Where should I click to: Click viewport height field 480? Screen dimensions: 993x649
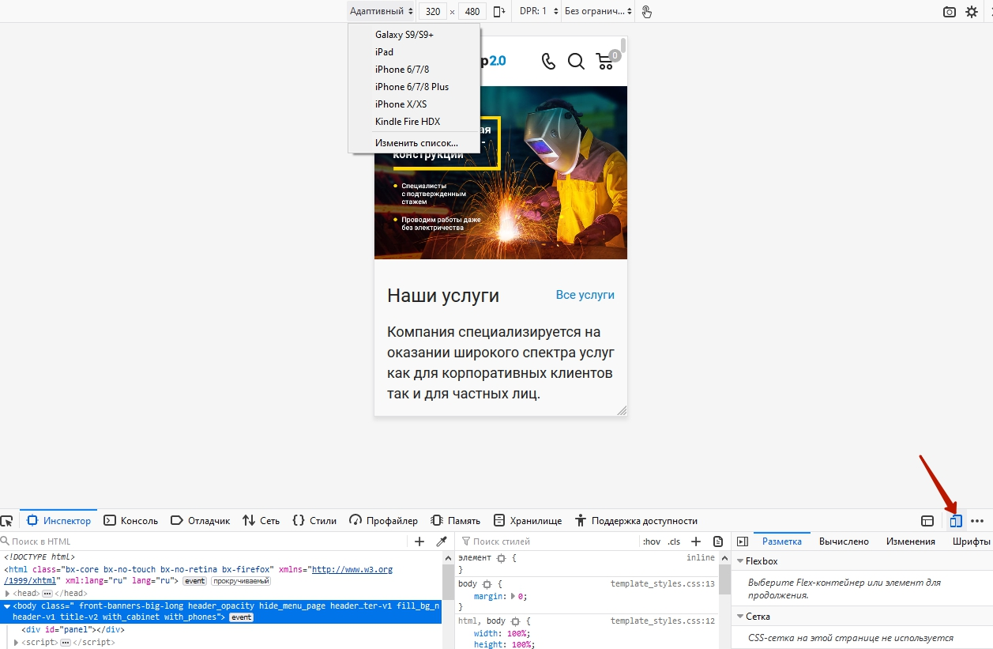[472, 11]
